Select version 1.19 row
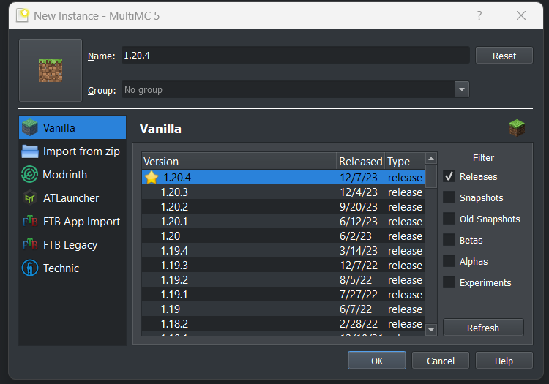Screen dimensions: 549x384 [283, 309]
